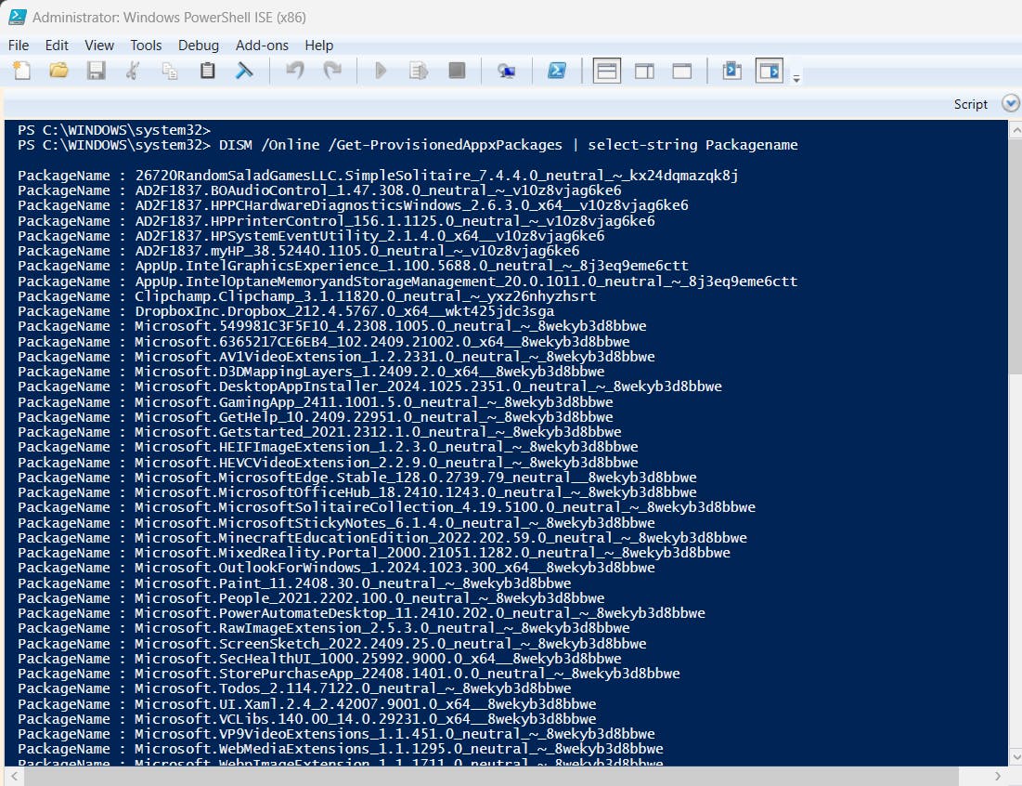The height and width of the screenshot is (786, 1022).
Task: Open the Add-ons menu
Action: tap(262, 45)
